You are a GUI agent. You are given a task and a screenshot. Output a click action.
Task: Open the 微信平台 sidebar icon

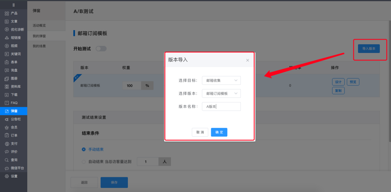pos(7,168)
